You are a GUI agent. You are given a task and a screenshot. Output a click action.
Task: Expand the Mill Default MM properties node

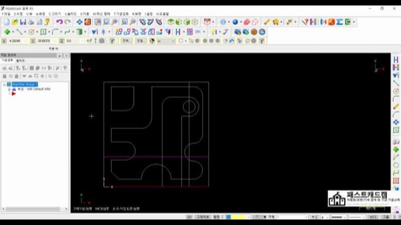[x=9, y=89]
